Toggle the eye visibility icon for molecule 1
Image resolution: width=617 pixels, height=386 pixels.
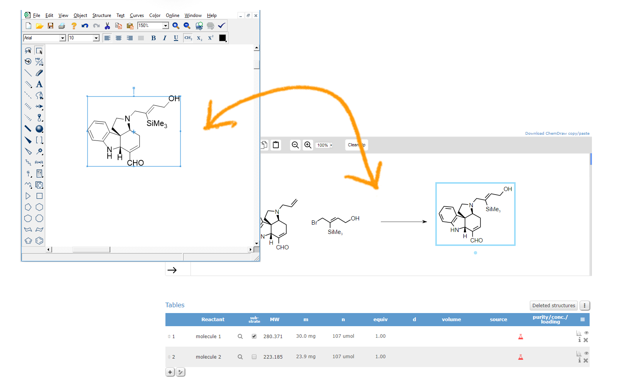pos(586,333)
